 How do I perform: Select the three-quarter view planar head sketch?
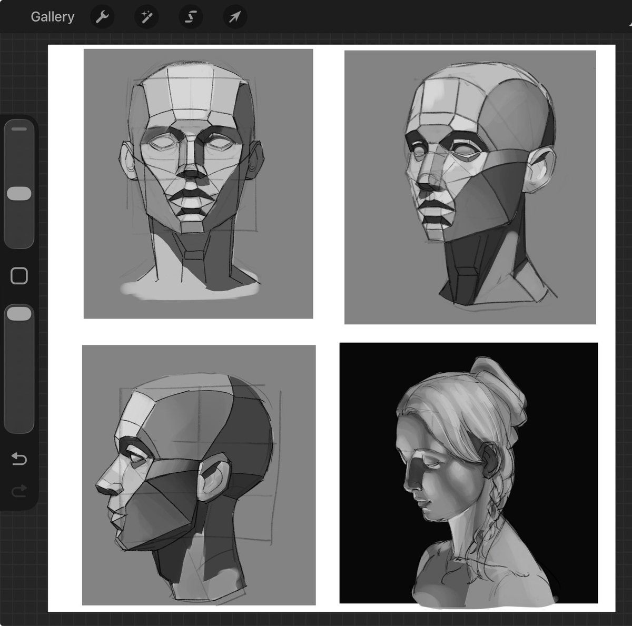click(470, 187)
